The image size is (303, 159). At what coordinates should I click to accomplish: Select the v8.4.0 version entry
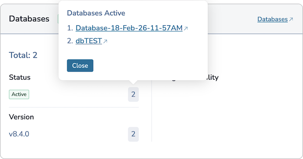pos(19,134)
